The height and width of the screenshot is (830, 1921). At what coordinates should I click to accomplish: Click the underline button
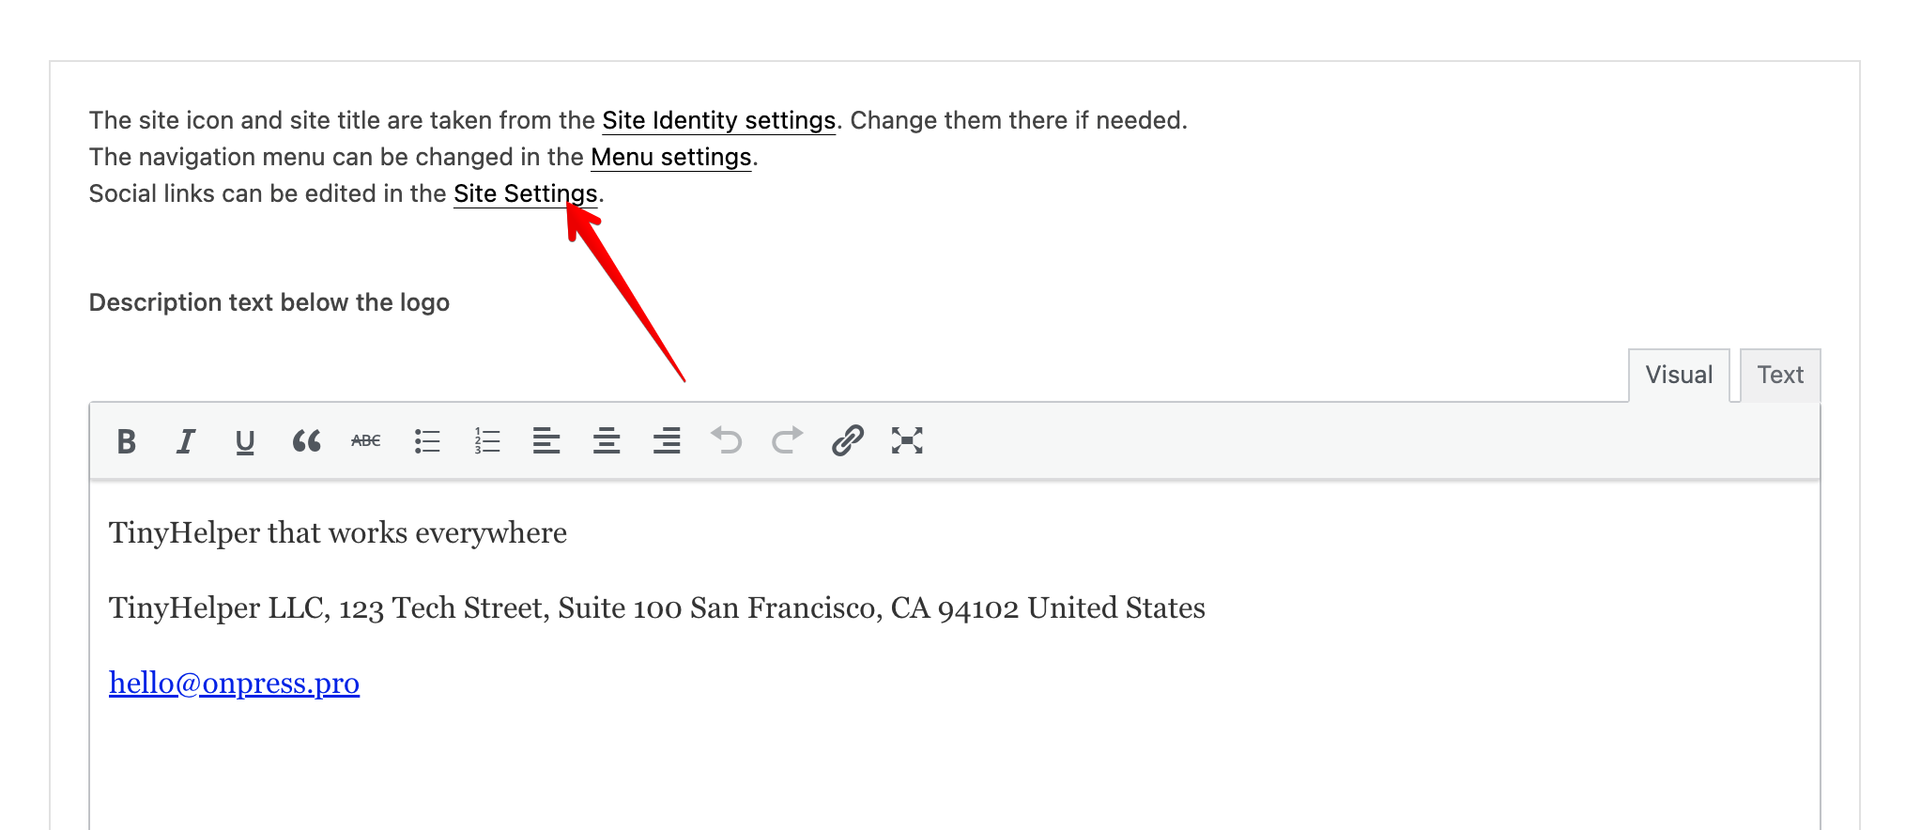tap(245, 441)
